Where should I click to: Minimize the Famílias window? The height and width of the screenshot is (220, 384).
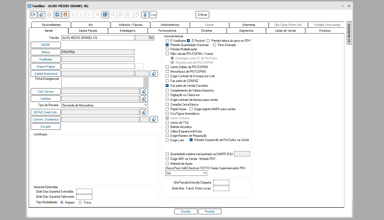(x=342, y=6)
